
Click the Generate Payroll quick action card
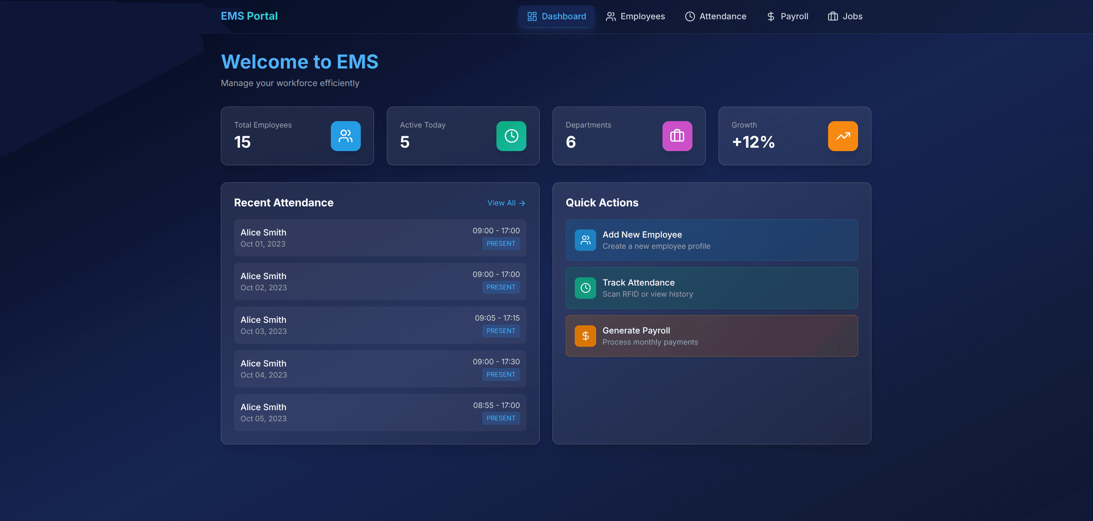click(711, 336)
